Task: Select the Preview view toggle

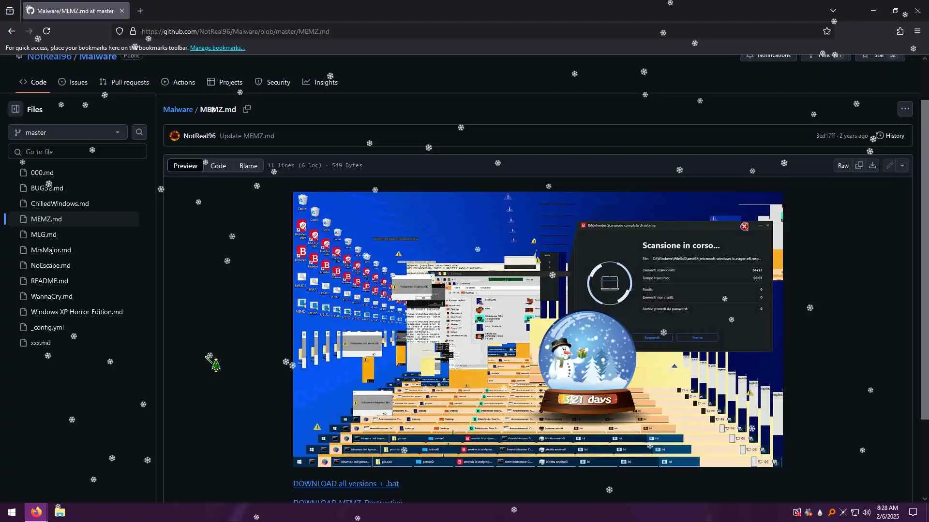Action: coord(185,166)
